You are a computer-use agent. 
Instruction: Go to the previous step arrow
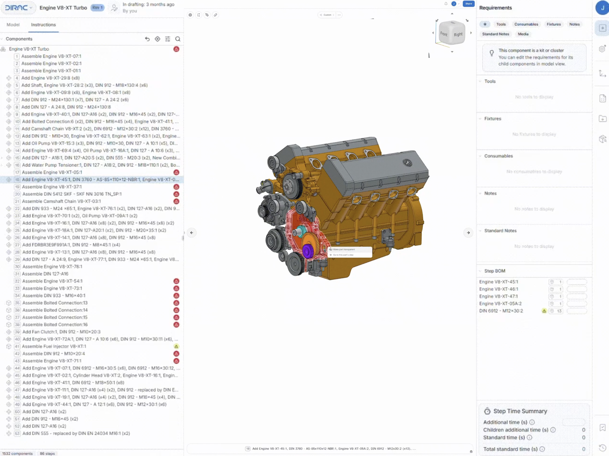(x=192, y=233)
